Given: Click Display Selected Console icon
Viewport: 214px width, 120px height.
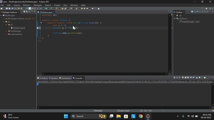Looking at the screenshot, I should click(200, 78).
